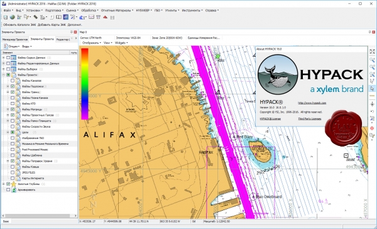The width and height of the screenshot is (377, 229).
Task: Click the first magnifier zoom icon on map toolbar
Action: pos(372,60)
